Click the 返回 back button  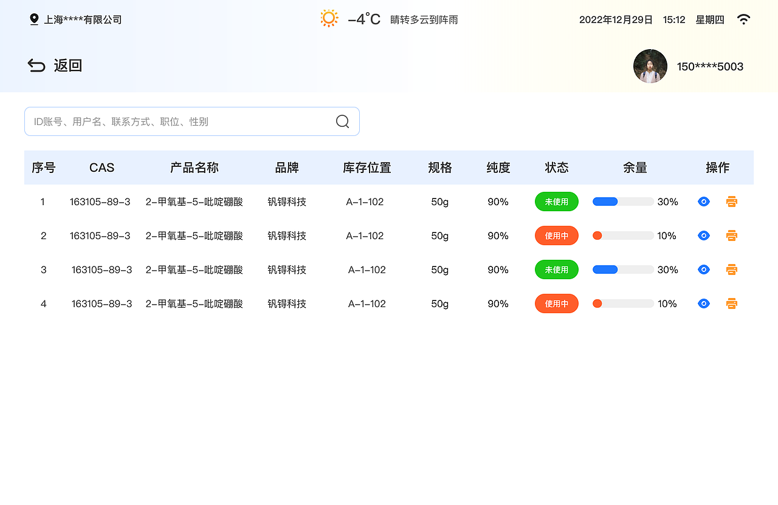[x=55, y=65]
